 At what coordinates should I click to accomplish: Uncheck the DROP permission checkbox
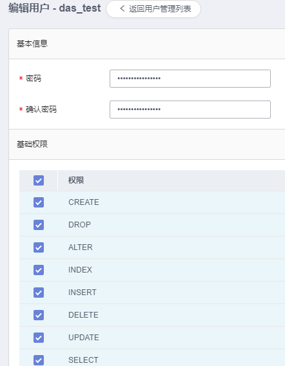click(39, 225)
